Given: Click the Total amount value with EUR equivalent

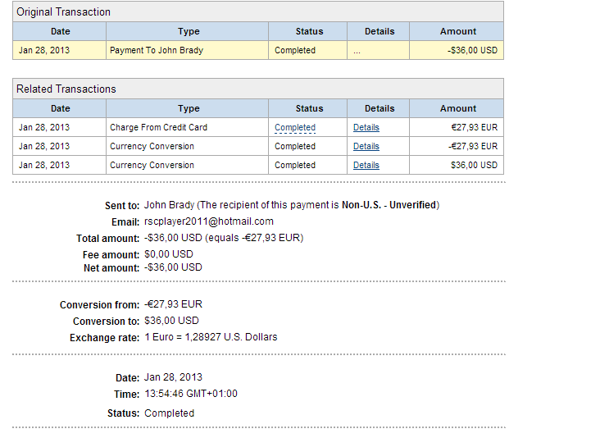Looking at the screenshot, I should point(223,239).
